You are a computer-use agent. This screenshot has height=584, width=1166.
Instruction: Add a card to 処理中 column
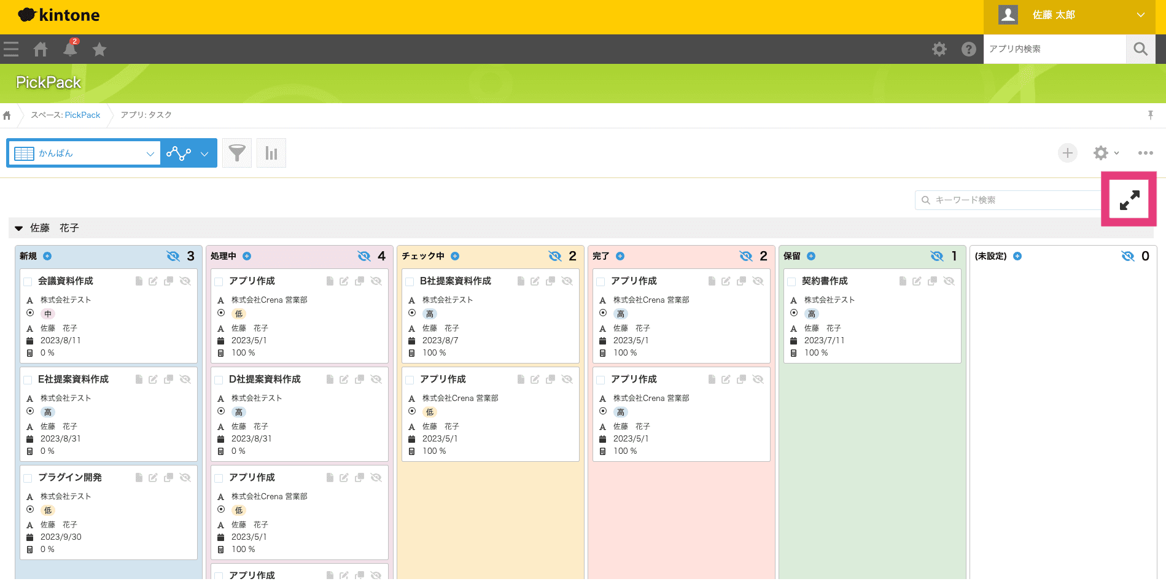tap(247, 256)
